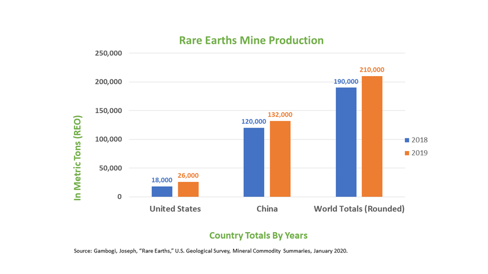Screen dimensions: 488x274
Task: Select the World Totals 2019 orange bar
Action: (372, 137)
